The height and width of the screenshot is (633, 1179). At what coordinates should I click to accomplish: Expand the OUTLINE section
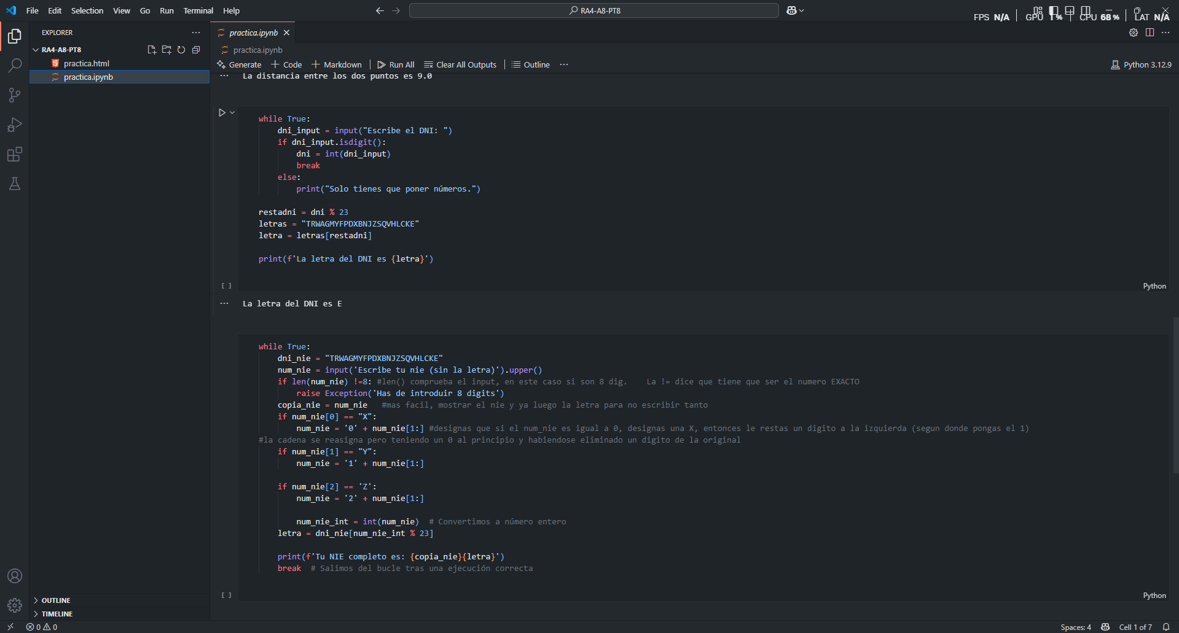tap(120, 600)
